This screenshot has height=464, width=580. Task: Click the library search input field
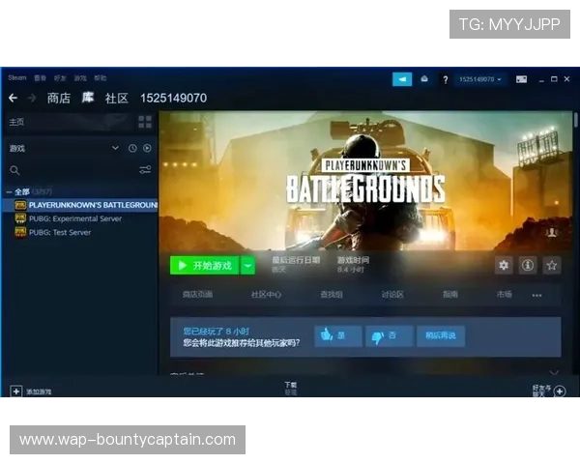(x=77, y=170)
